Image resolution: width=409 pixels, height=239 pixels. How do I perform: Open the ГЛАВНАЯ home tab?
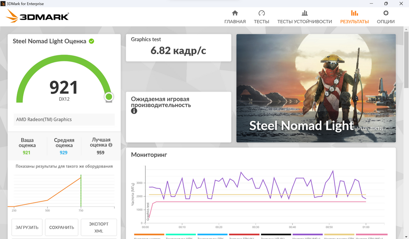click(x=235, y=17)
